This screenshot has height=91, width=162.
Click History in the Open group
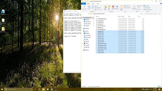pos(139,10)
